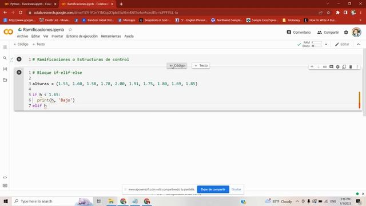
Task: Open the terminal panel icon at the bottom of the sidebar
Action: pyautogui.click(x=5, y=185)
